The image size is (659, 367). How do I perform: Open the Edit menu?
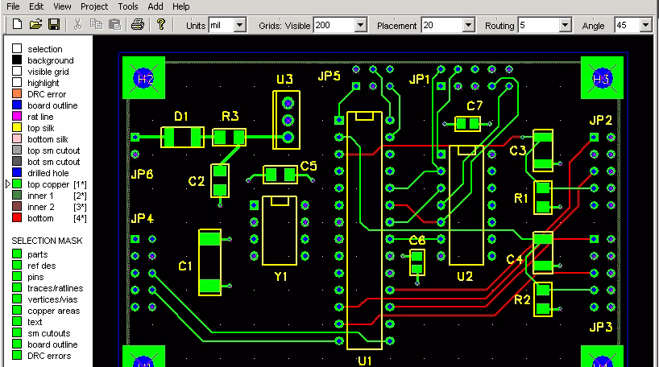[36, 6]
